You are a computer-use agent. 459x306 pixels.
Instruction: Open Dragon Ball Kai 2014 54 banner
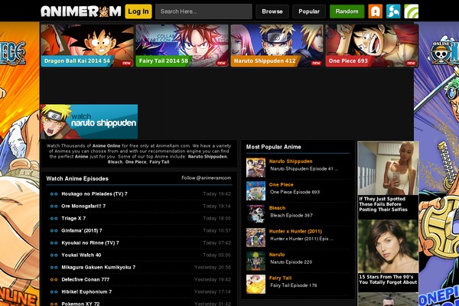[x=87, y=46]
